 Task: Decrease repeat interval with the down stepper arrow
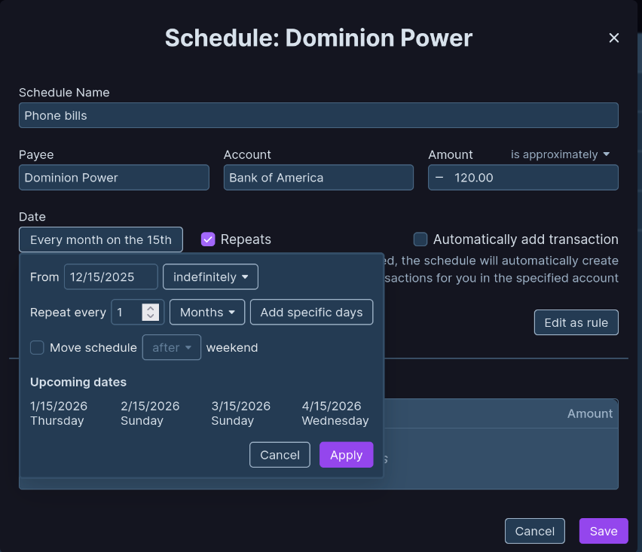(151, 316)
